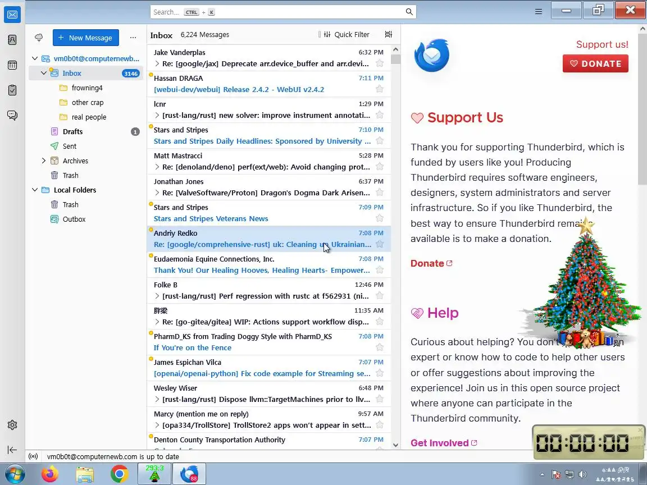647x485 pixels.
Task: Expand the Folke B thread
Action: 157,296
